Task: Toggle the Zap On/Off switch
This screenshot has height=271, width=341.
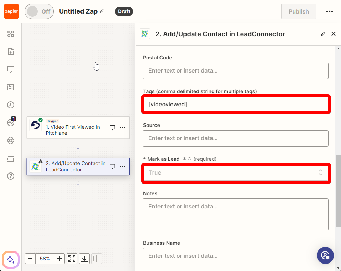Action: coord(39,11)
